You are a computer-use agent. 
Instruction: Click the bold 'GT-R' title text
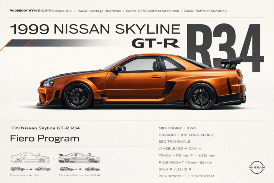click(x=156, y=43)
